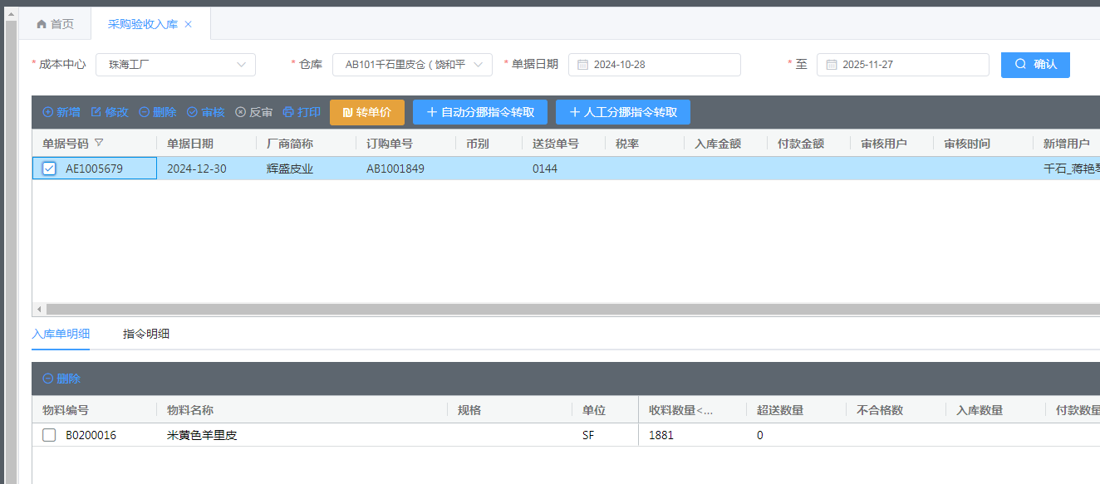This screenshot has height=484, width=1100.
Task: Switch to the 指令明细 tab
Action: click(x=146, y=334)
